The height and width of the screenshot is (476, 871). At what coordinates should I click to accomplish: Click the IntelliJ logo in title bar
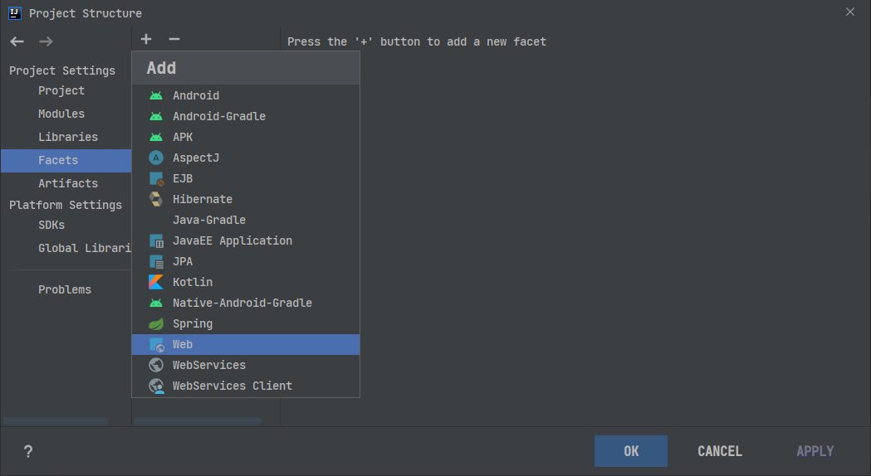click(x=15, y=12)
